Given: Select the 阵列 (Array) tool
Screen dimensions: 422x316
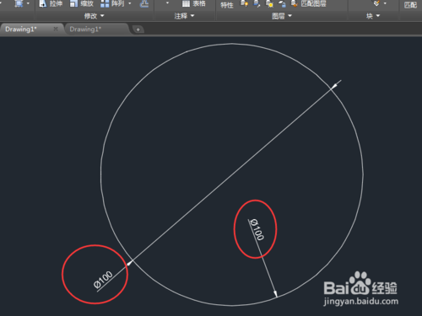Looking at the screenshot, I should tap(112, 3).
